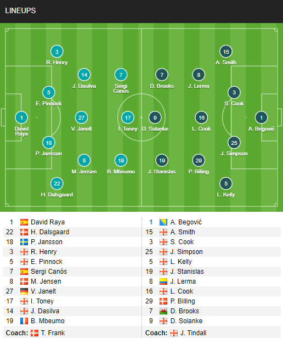Open J. Stanislas in the lineup list

187,272
